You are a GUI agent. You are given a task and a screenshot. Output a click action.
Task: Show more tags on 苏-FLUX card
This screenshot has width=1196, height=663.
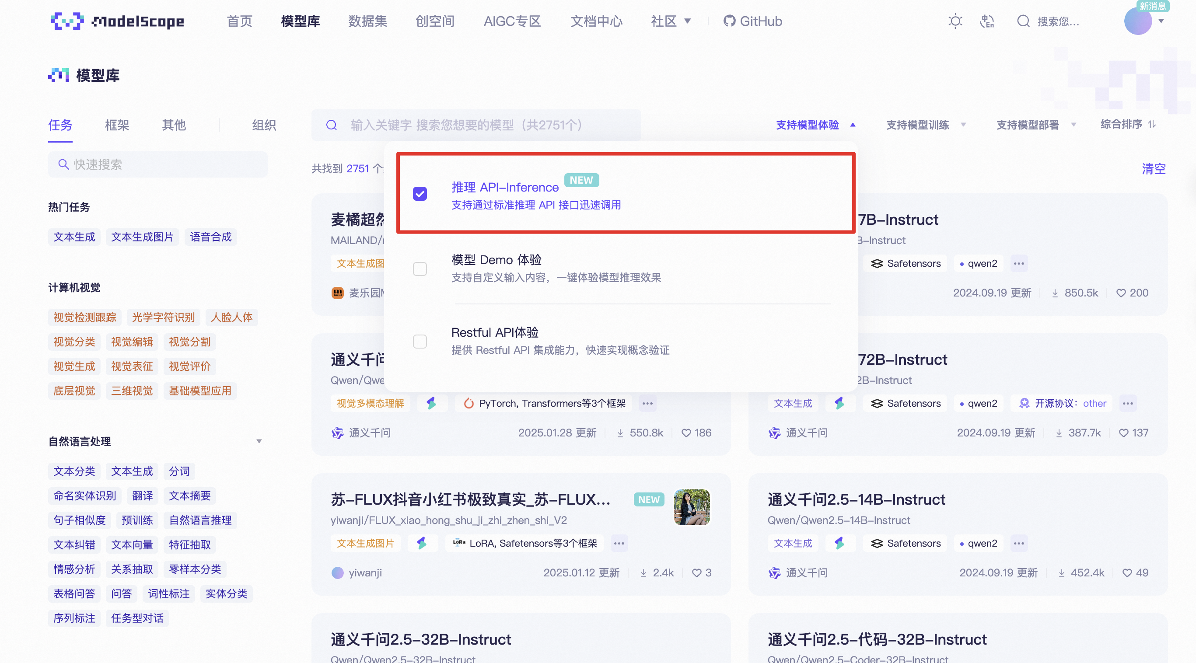click(x=619, y=543)
